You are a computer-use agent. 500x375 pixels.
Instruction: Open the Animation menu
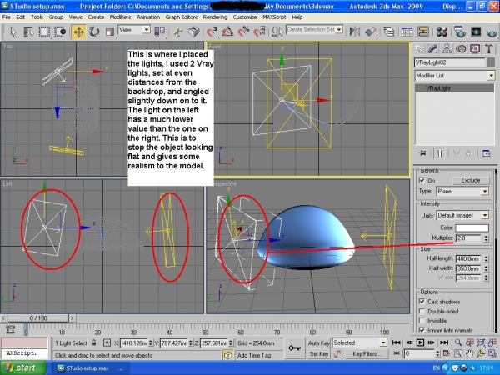(x=148, y=17)
